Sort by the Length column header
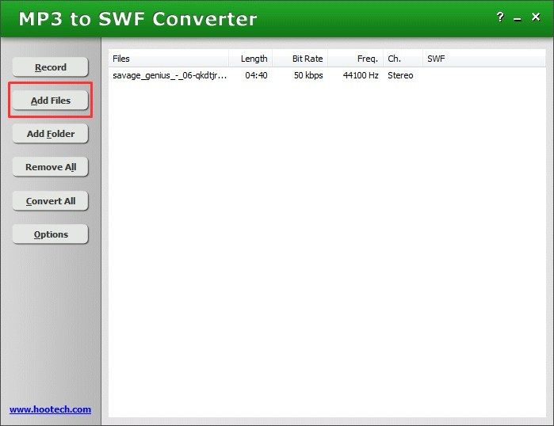Image resolution: width=554 pixels, height=426 pixels. pos(250,59)
